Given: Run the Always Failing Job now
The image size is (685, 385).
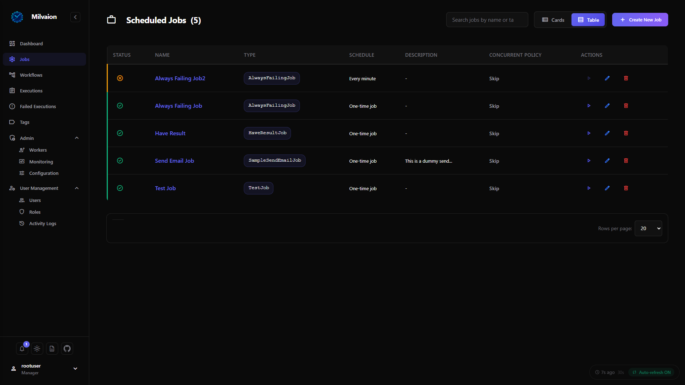Looking at the screenshot, I should pyautogui.click(x=589, y=106).
